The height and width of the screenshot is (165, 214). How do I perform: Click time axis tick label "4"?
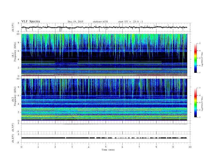click(x=89, y=147)
